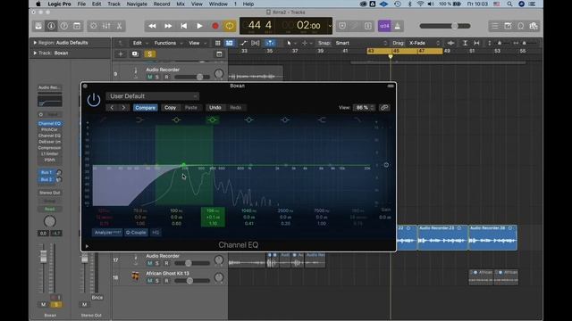The width and height of the screenshot is (572, 321).
Task: Toggle the Show Automation button
Action: pyautogui.click(x=243, y=43)
